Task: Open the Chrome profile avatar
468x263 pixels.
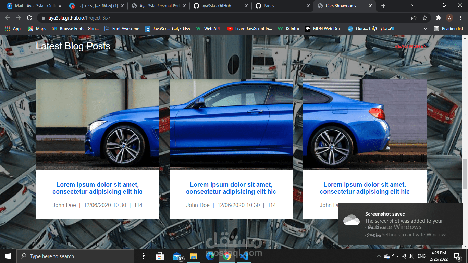Action: [x=449, y=18]
